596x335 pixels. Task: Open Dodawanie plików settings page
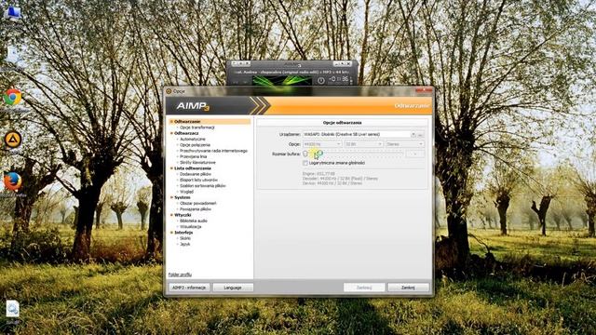pos(196,174)
